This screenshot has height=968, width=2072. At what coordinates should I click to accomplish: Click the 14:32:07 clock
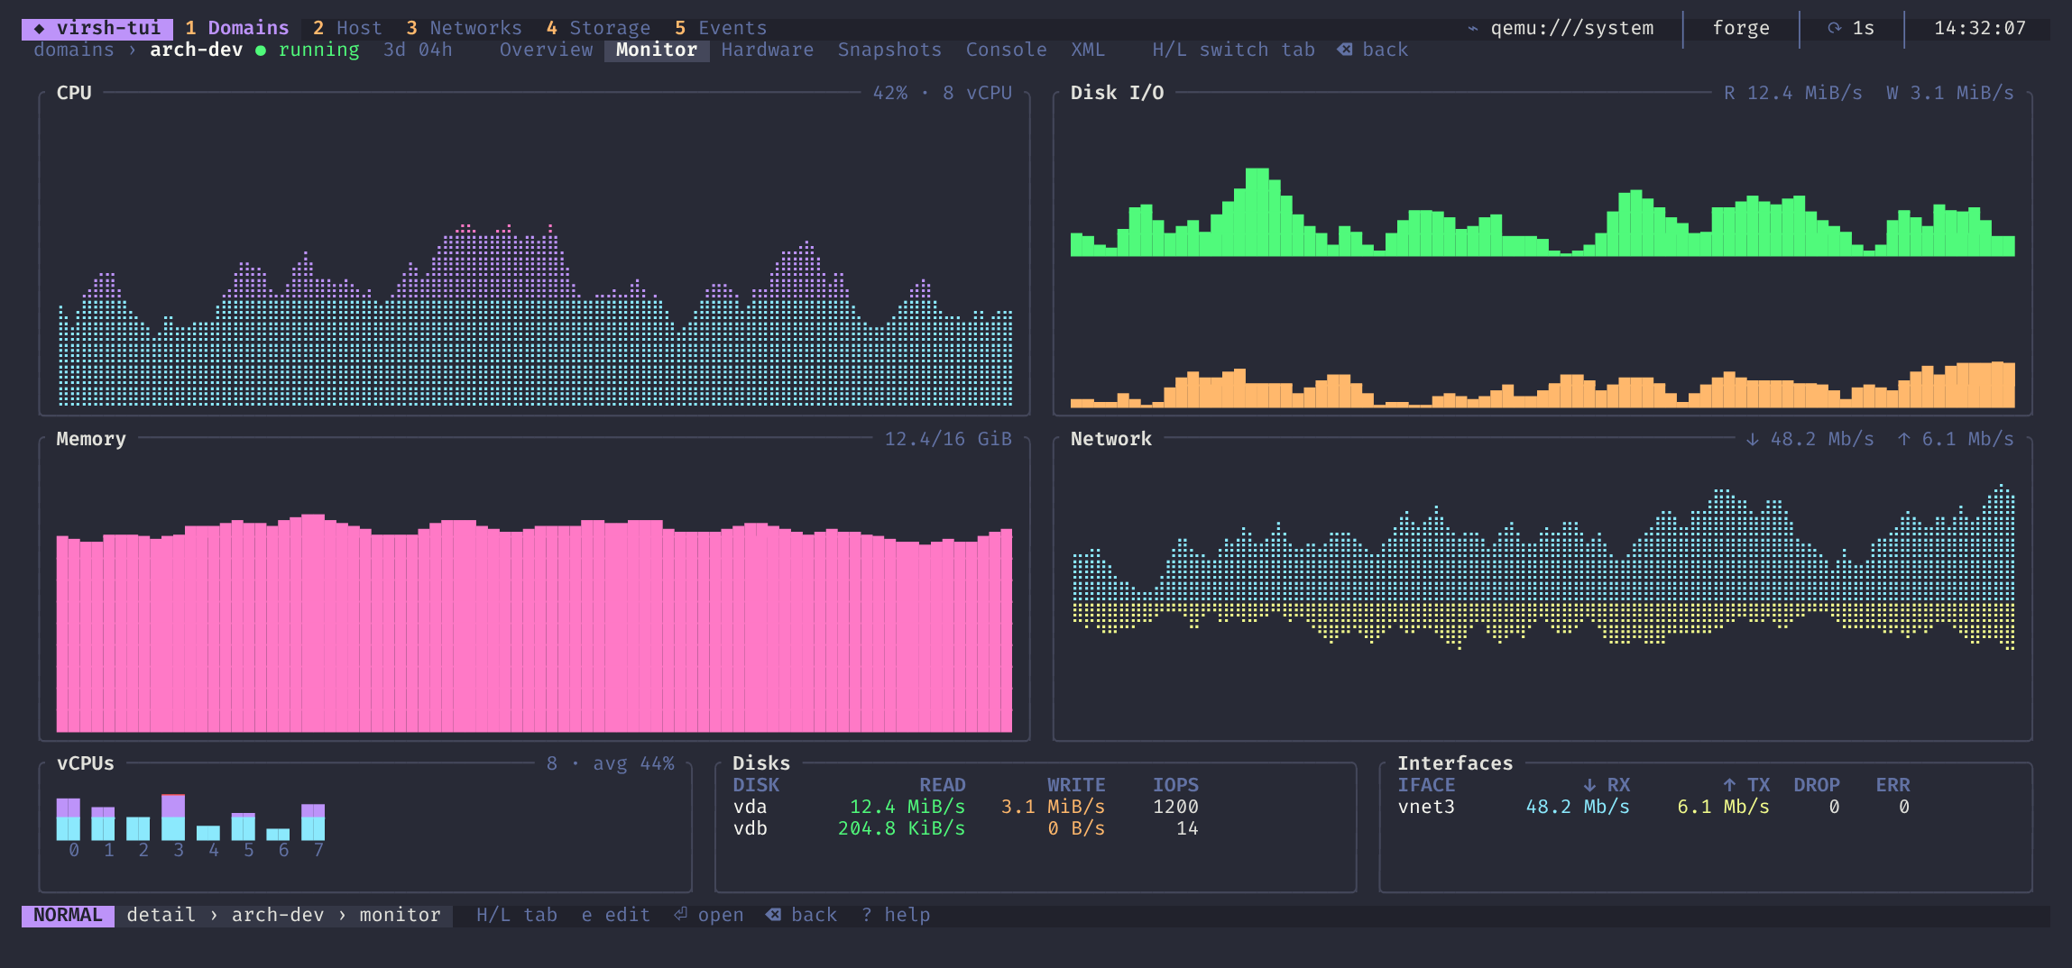[1980, 28]
